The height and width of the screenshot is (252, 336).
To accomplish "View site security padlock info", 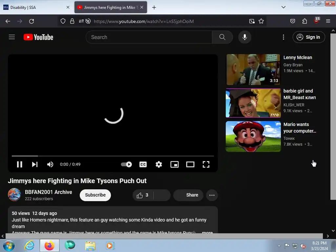I will coord(72,21).
